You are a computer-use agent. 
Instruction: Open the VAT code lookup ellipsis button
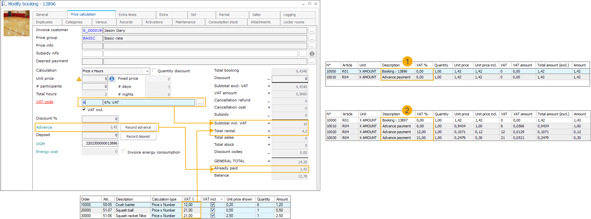click(x=200, y=102)
